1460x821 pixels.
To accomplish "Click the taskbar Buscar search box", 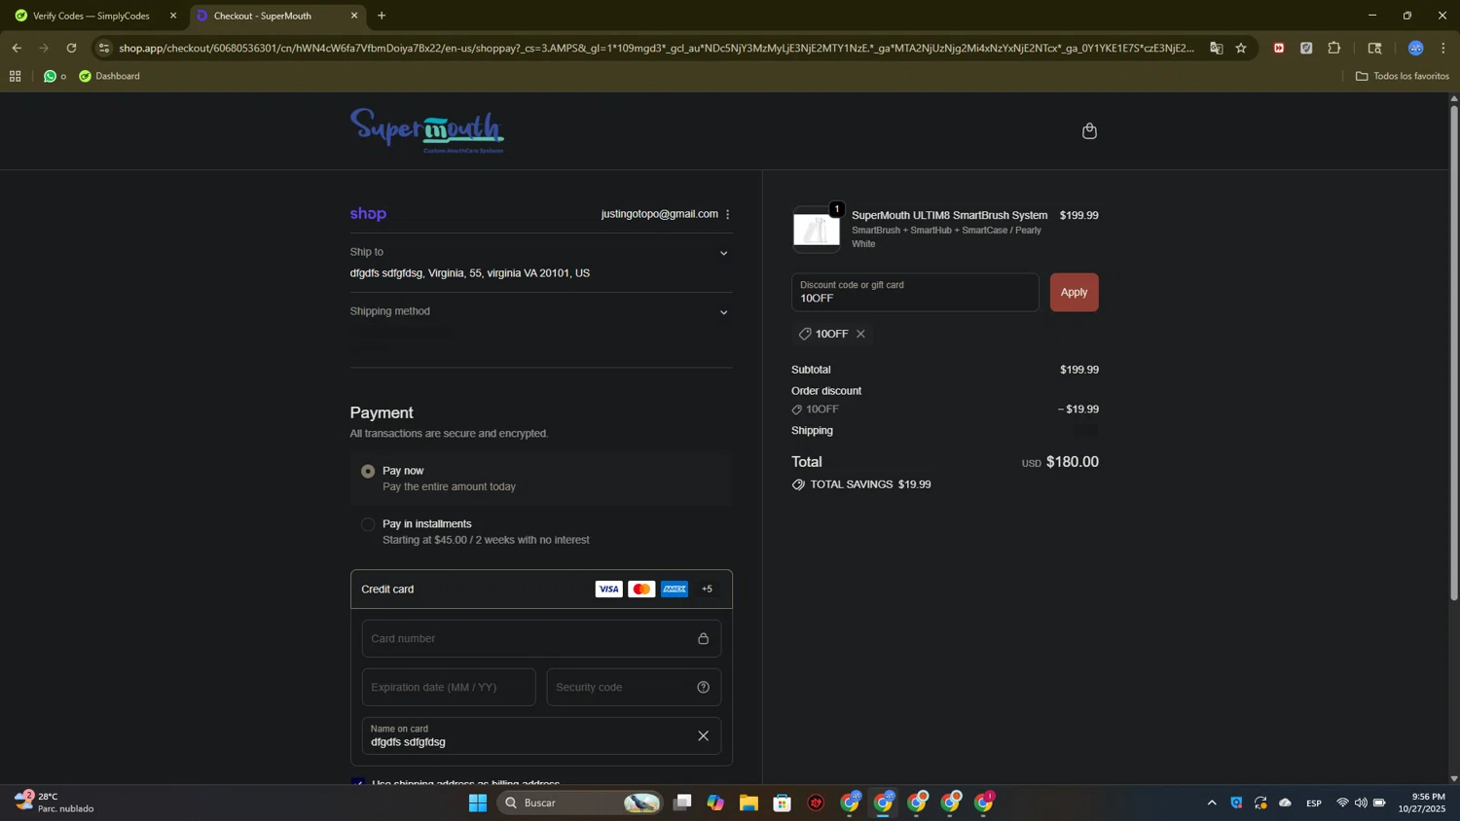I will (580, 803).
